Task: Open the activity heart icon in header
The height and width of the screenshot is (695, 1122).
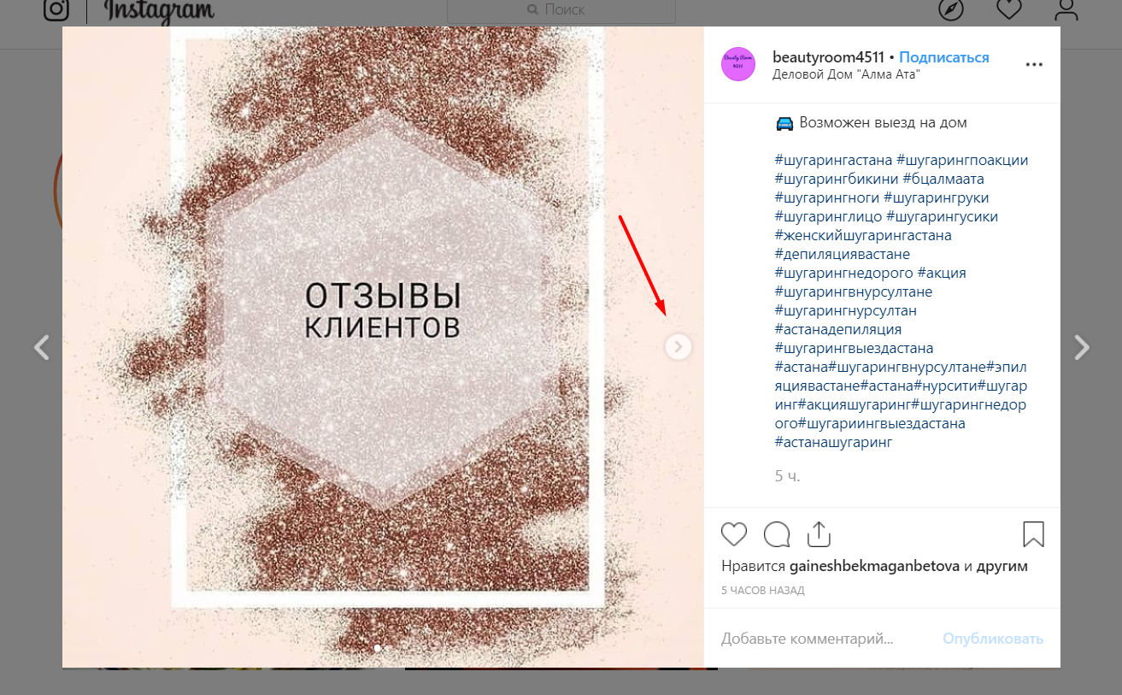Action: click(x=1009, y=9)
